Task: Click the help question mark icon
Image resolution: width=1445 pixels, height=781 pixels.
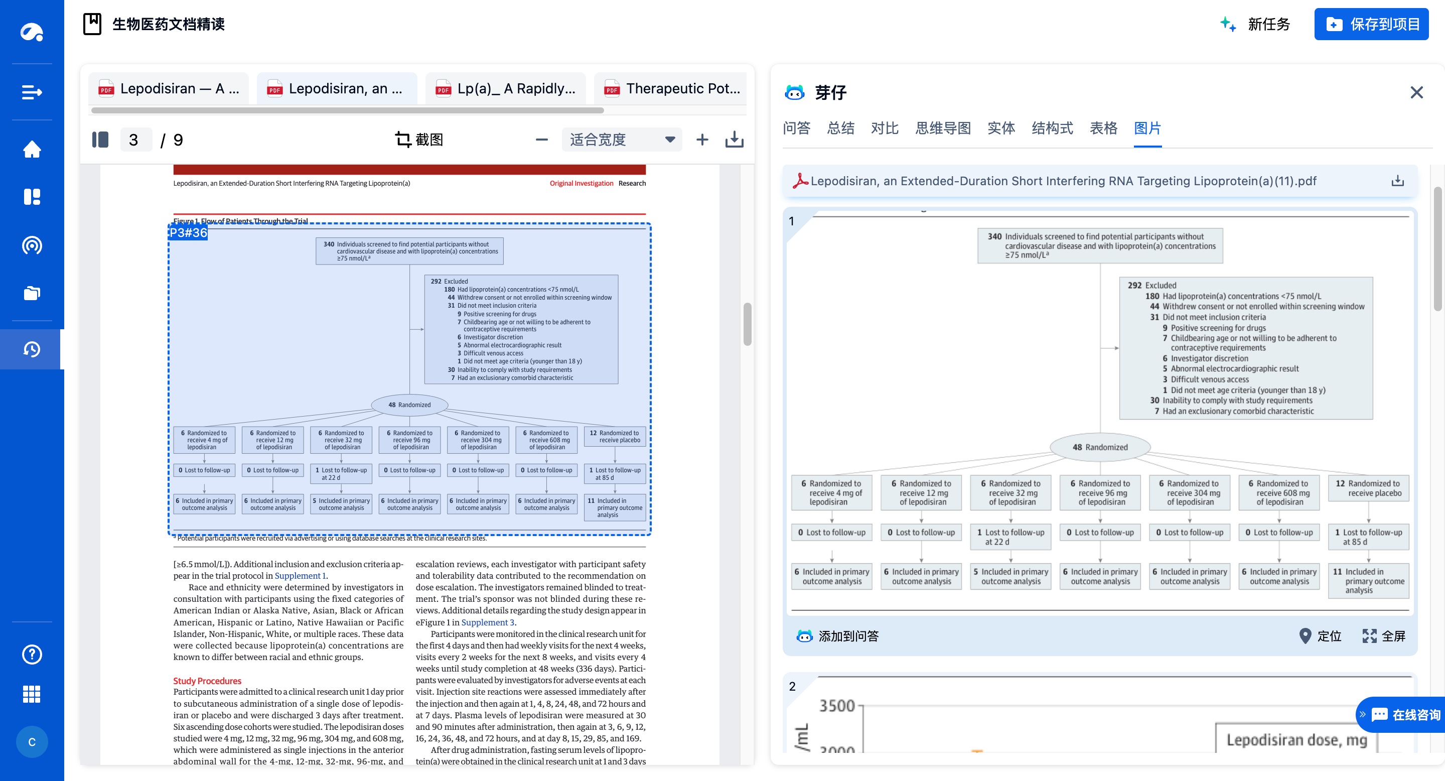Action: [x=32, y=654]
